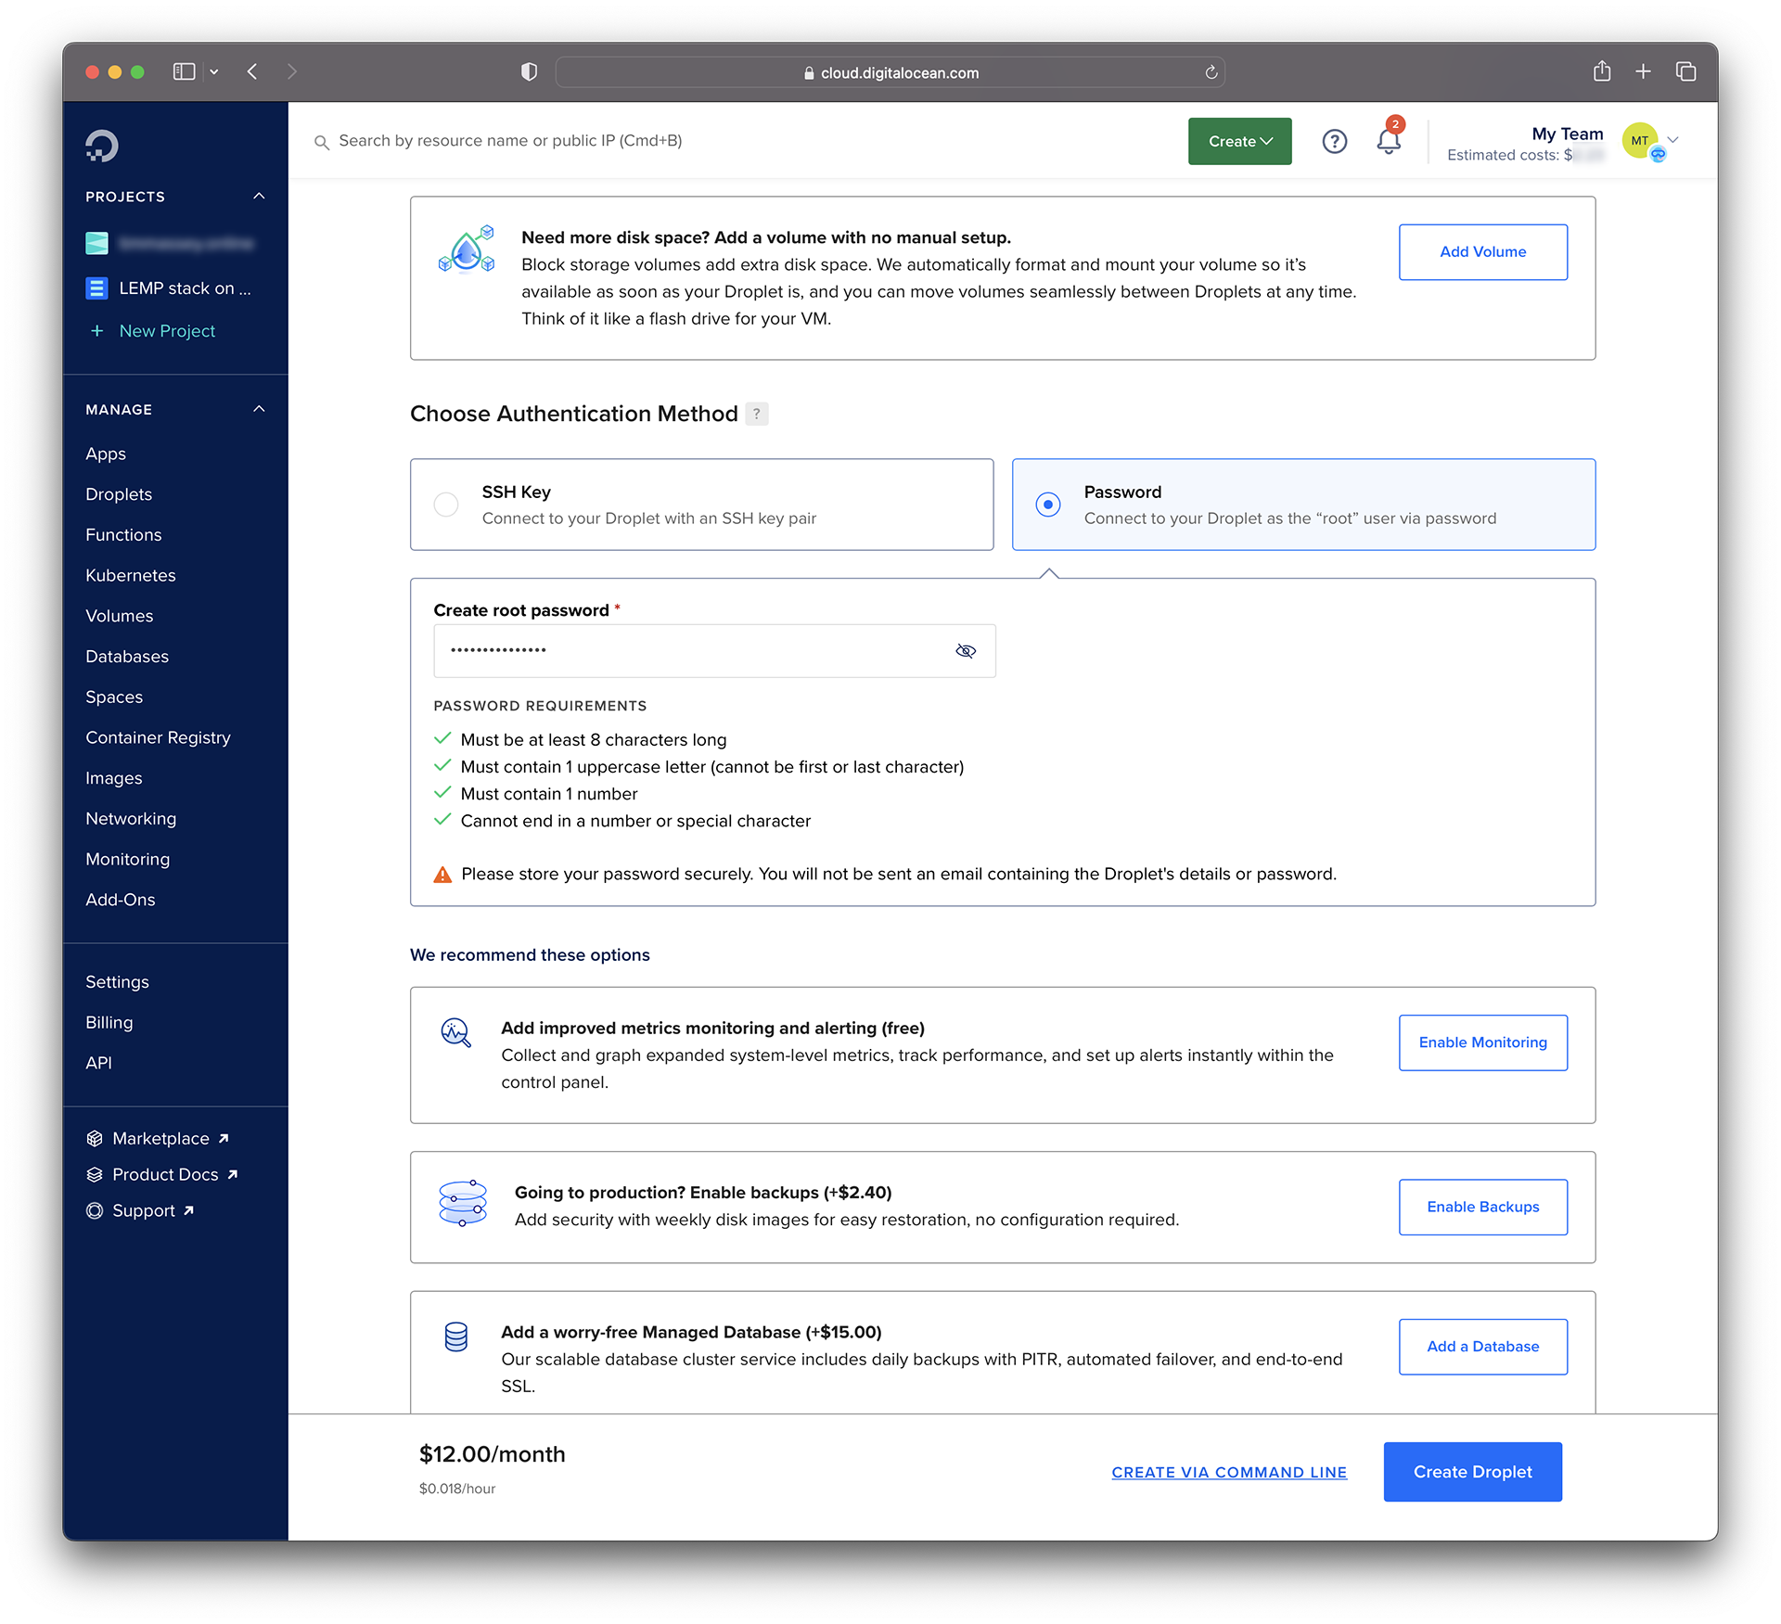This screenshot has width=1781, height=1624.
Task: Toggle password visibility eye icon
Action: pos(966,651)
